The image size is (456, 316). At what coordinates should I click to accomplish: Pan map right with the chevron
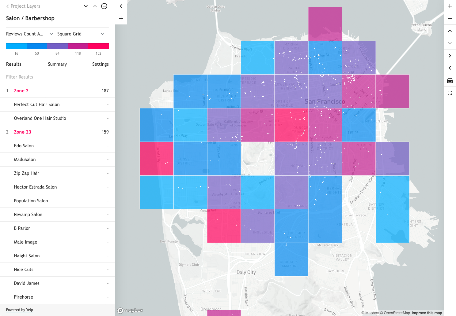point(450,56)
